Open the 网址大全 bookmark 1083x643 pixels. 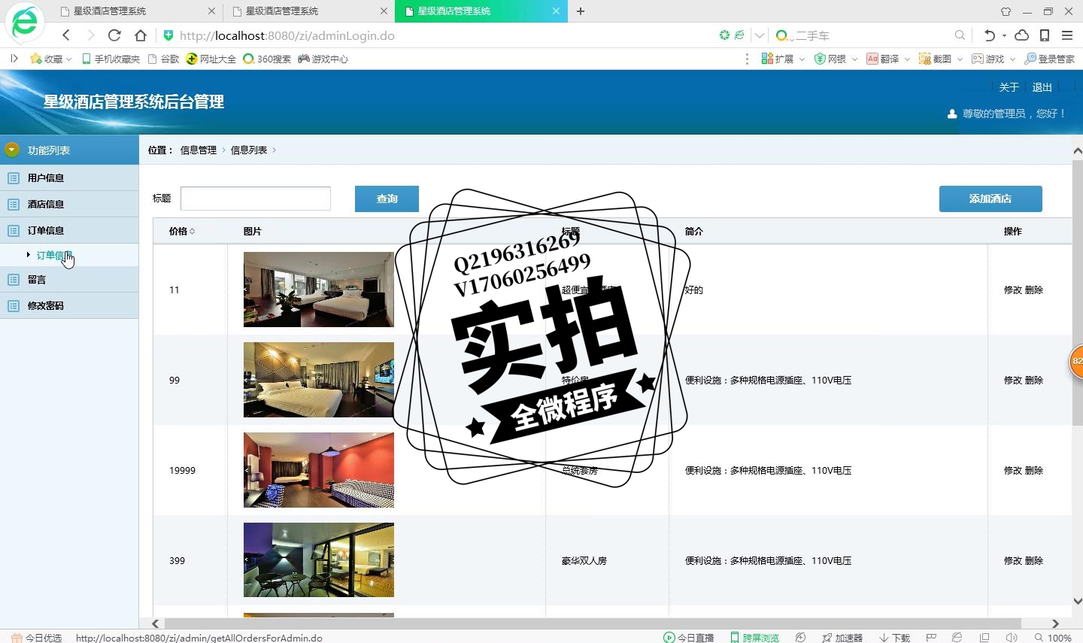[211, 59]
